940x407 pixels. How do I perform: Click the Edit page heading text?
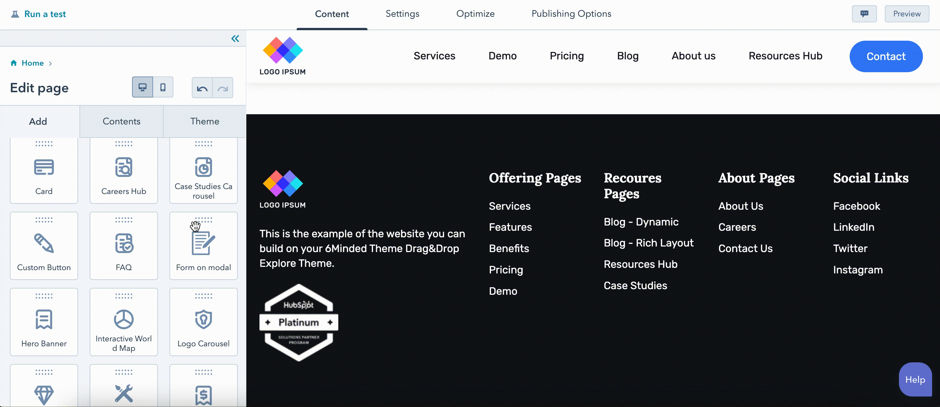(x=39, y=88)
